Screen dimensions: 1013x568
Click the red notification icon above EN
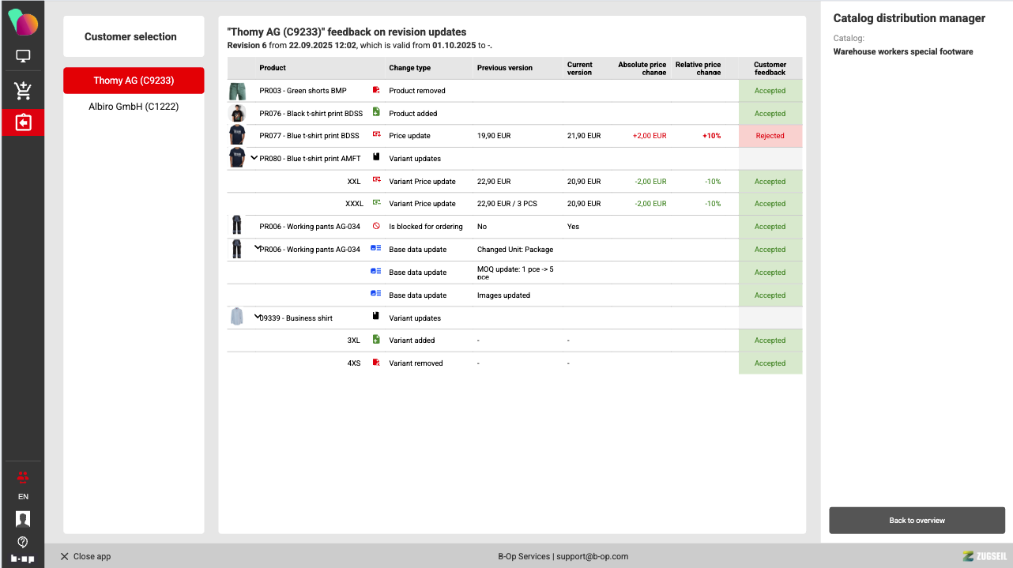[23, 477]
